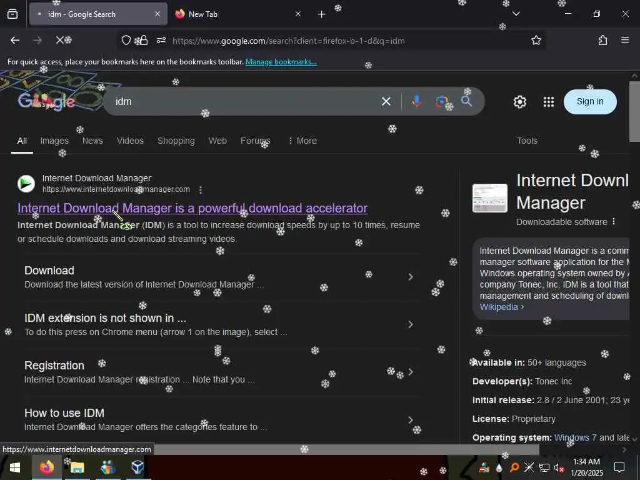Viewport: 640px width, 480px height.
Task: Click the IDM site favicon
Action: coord(26,184)
